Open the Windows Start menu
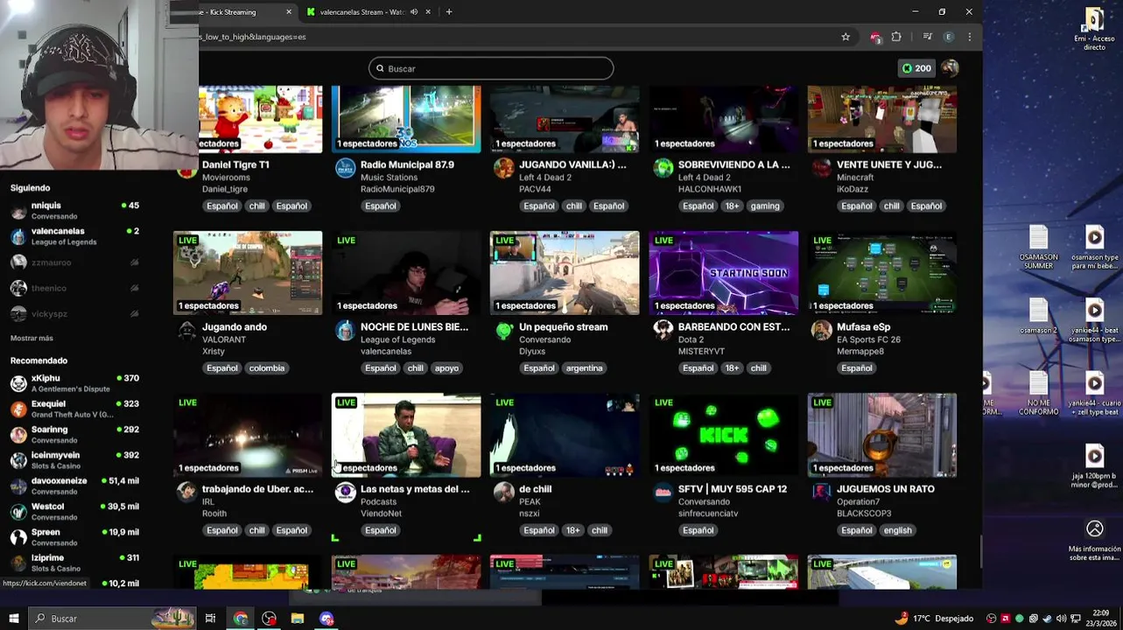The image size is (1123, 630). (13, 619)
